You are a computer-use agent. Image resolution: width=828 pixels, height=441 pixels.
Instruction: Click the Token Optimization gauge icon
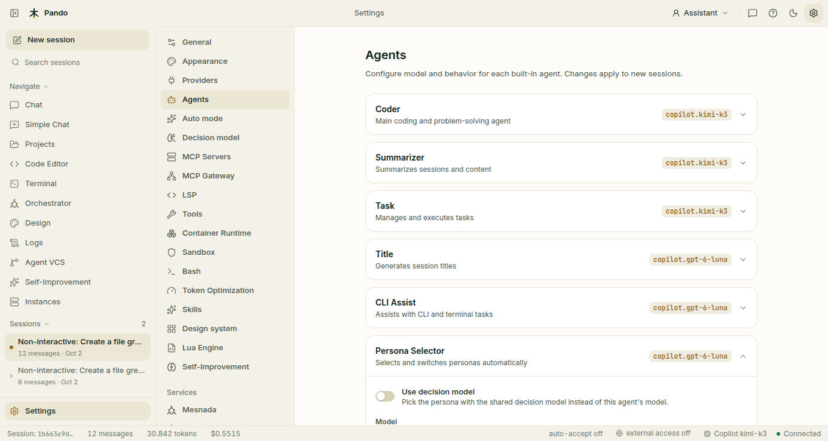pyautogui.click(x=172, y=291)
